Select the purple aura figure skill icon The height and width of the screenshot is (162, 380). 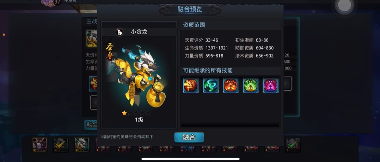click(270, 85)
